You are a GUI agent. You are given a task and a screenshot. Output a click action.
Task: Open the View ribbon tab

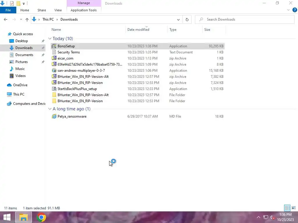pyautogui.click(x=58, y=10)
